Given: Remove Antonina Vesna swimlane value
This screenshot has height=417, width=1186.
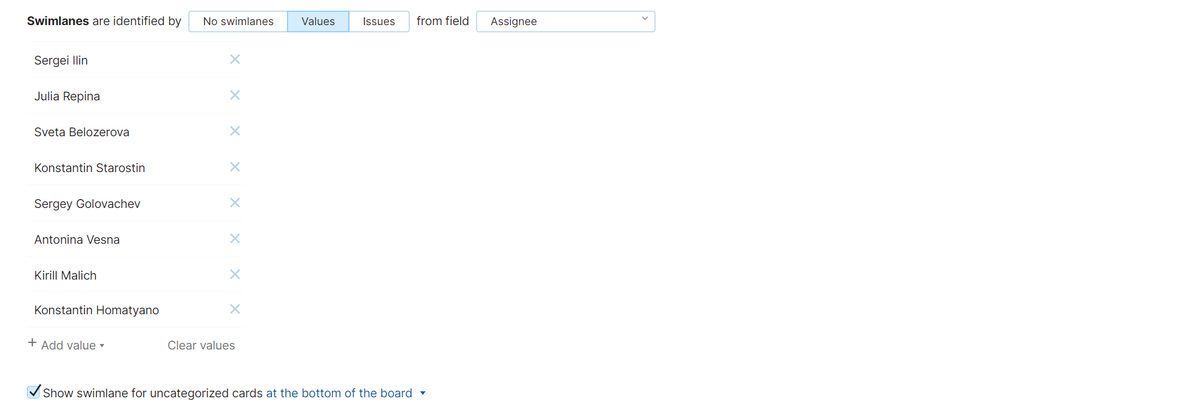Looking at the screenshot, I should (x=235, y=238).
